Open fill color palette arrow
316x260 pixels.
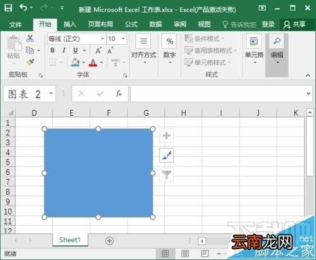[83, 63]
